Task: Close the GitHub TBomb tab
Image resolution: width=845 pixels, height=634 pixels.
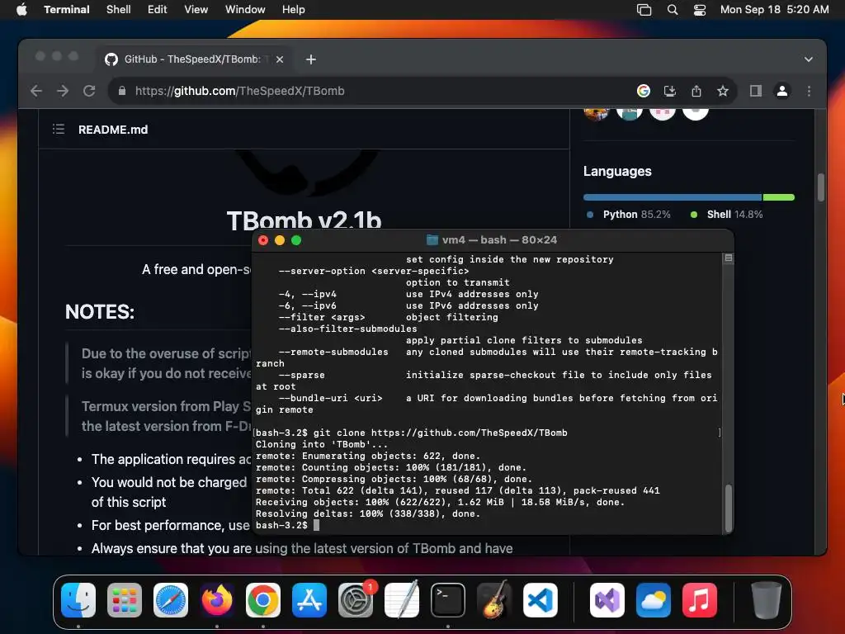Action: [x=280, y=59]
